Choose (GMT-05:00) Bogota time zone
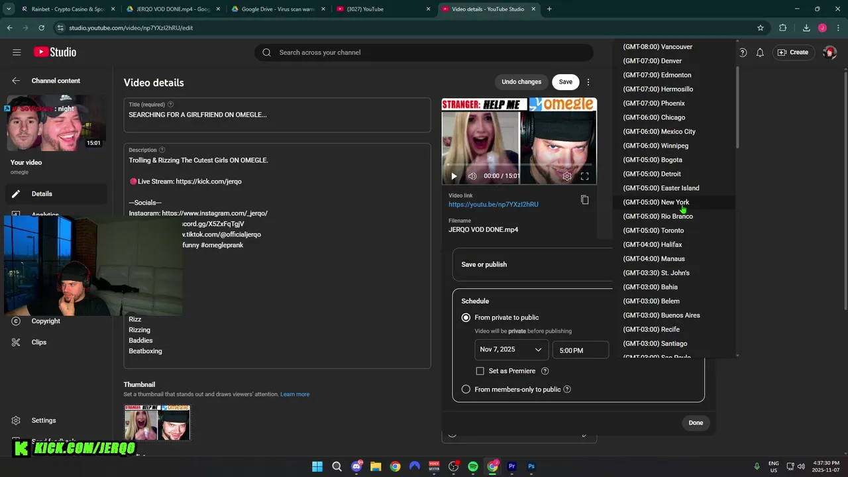This screenshot has height=477, width=848. tap(674, 160)
